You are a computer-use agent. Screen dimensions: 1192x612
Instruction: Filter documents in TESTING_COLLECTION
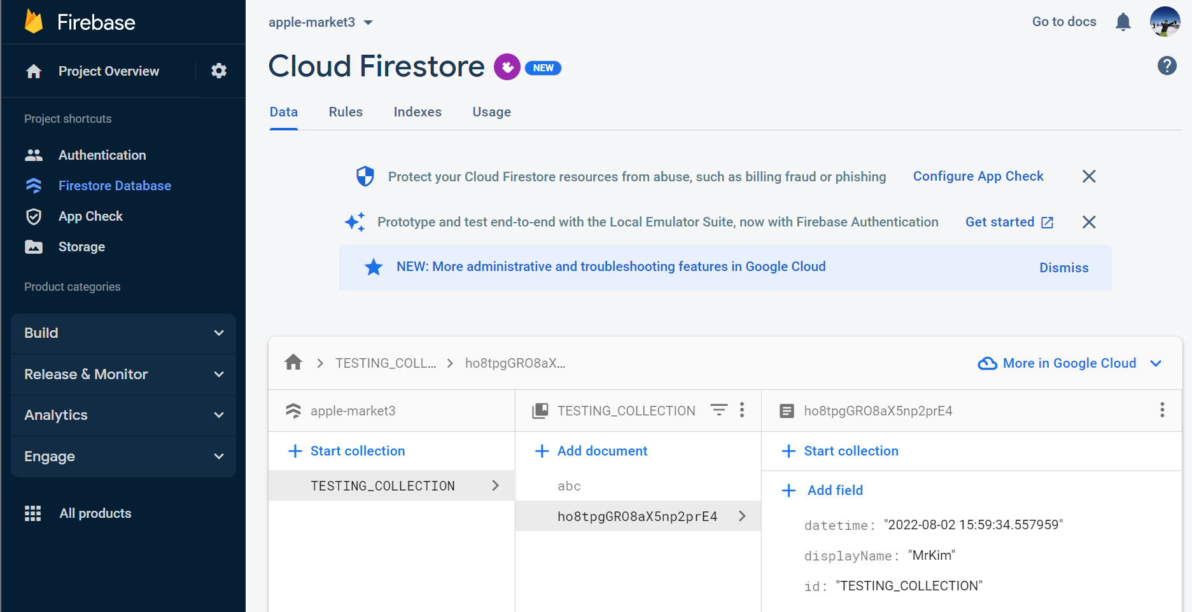[x=719, y=410]
